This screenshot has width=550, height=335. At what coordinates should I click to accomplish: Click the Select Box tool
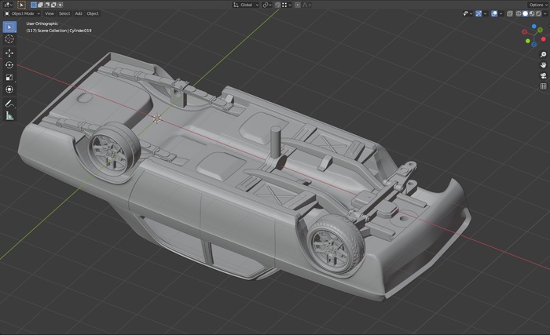(9, 27)
